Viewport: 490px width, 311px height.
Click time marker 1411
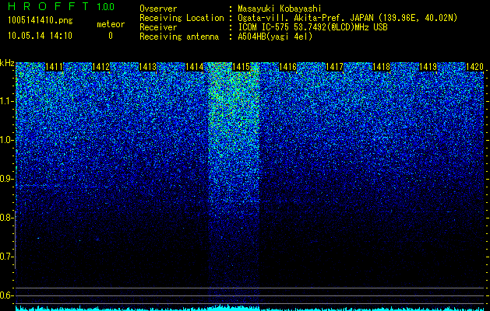pos(55,67)
